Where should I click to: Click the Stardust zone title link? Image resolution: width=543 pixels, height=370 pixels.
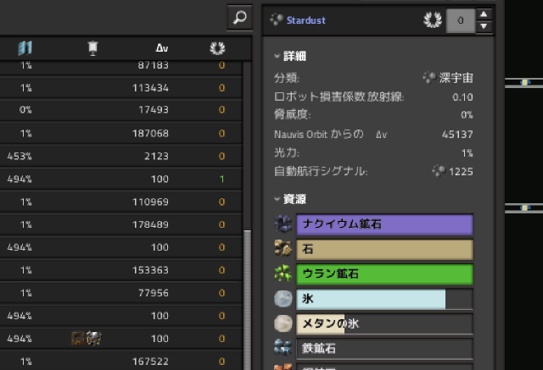click(x=307, y=19)
